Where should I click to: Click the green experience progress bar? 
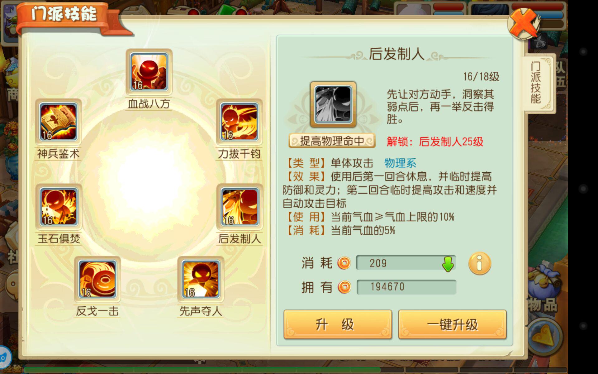pyautogui.click(x=202, y=370)
